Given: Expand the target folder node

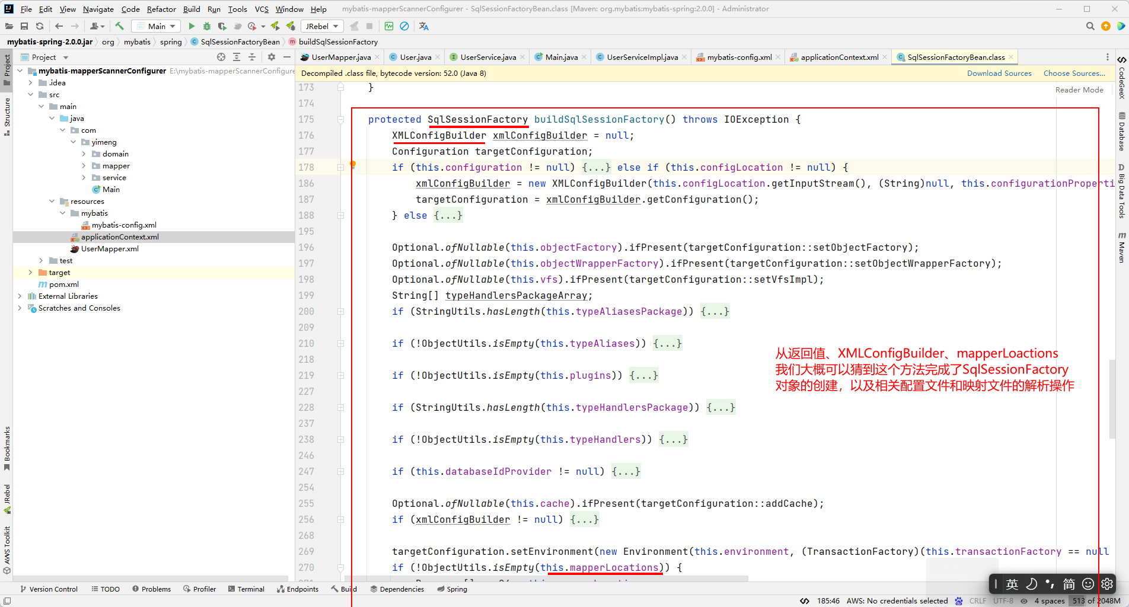Looking at the screenshot, I should point(30,272).
